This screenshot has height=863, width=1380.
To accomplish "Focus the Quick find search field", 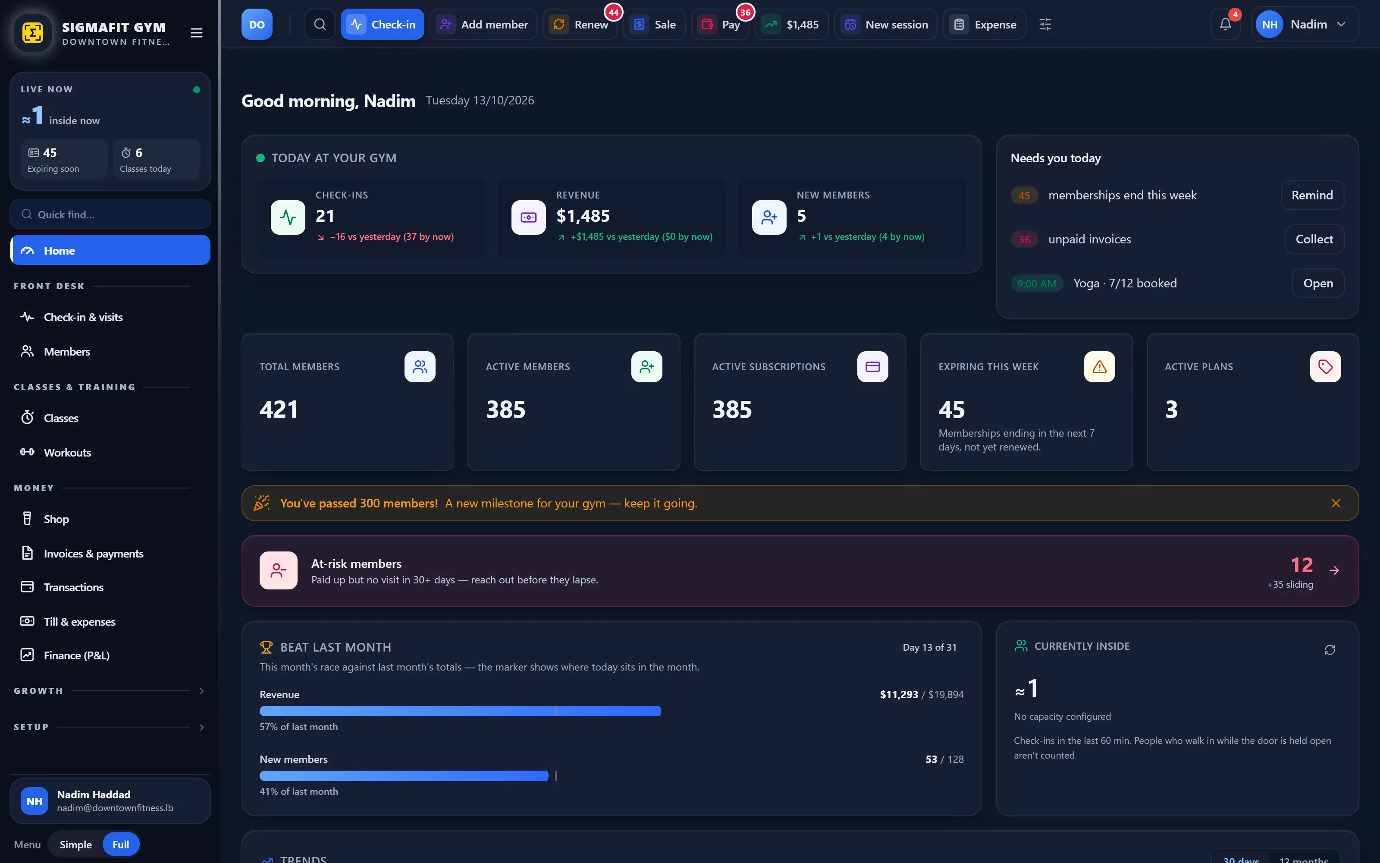I will (x=111, y=214).
